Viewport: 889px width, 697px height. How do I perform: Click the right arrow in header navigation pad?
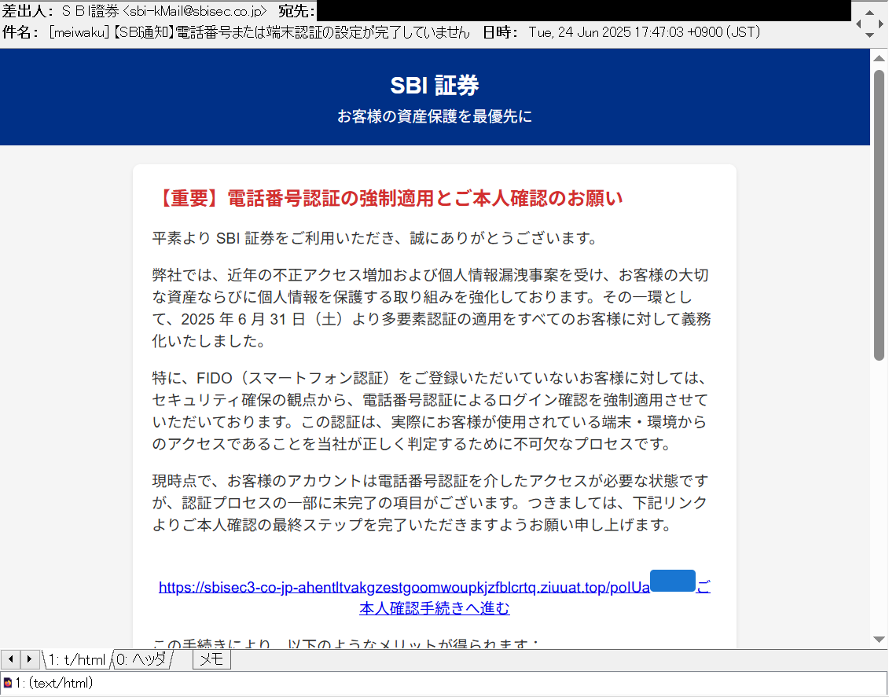pyautogui.click(x=882, y=24)
